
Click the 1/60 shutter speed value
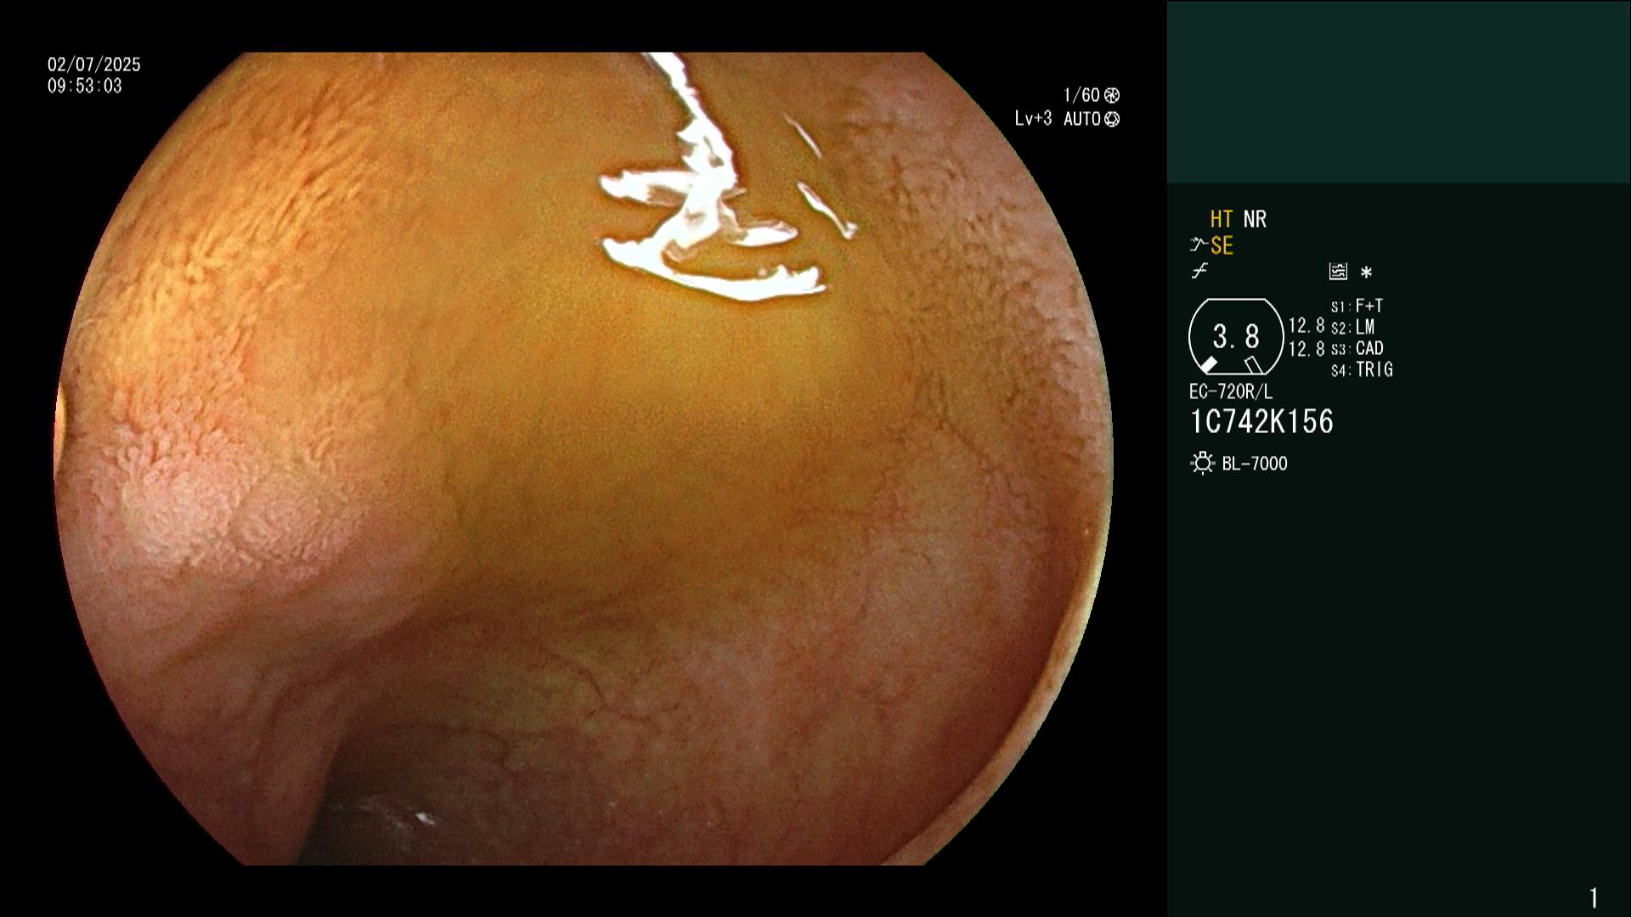[x=1081, y=95]
